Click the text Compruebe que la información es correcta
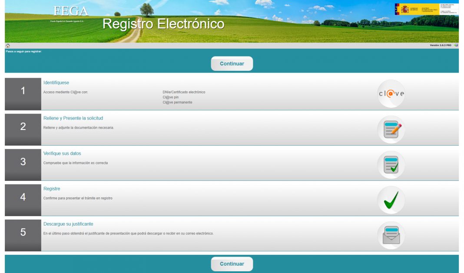464x273 pixels. (x=76, y=163)
